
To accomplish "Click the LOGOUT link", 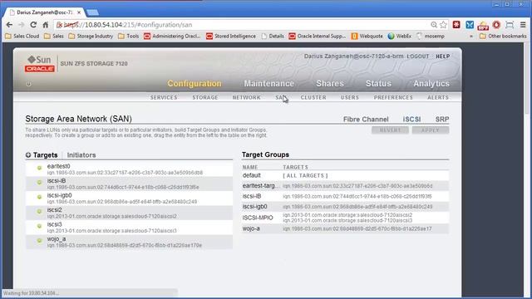I will point(418,56).
